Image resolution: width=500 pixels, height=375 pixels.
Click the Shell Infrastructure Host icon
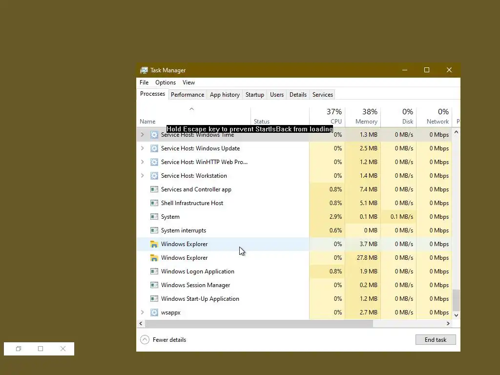(154, 203)
